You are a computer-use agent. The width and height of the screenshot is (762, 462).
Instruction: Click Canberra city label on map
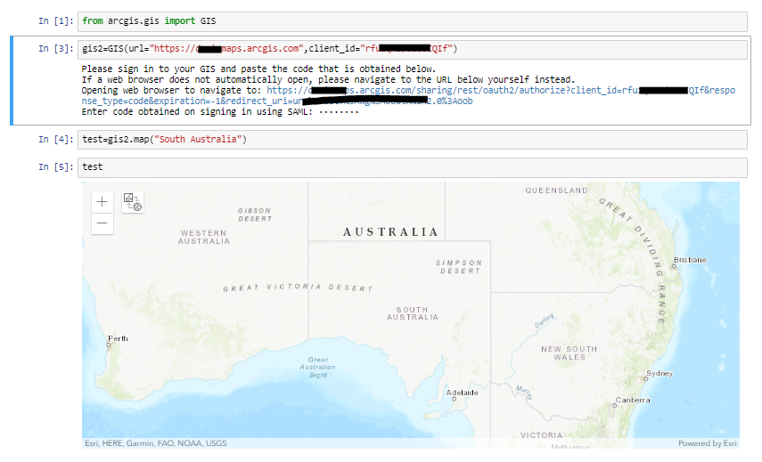(x=633, y=400)
